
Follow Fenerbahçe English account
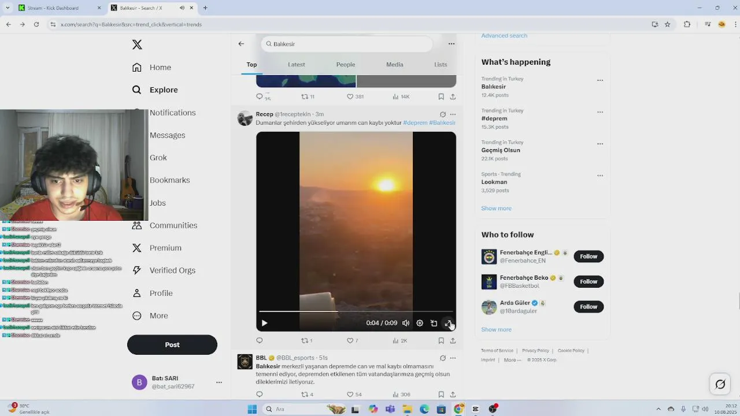tap(589, 257)
